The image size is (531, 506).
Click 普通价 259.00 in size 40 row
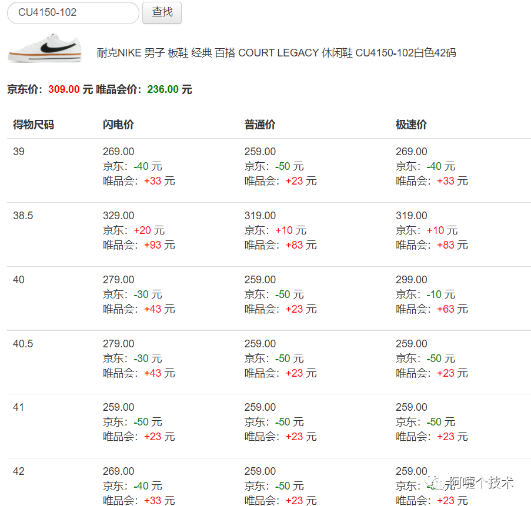(x=260, y=280)
